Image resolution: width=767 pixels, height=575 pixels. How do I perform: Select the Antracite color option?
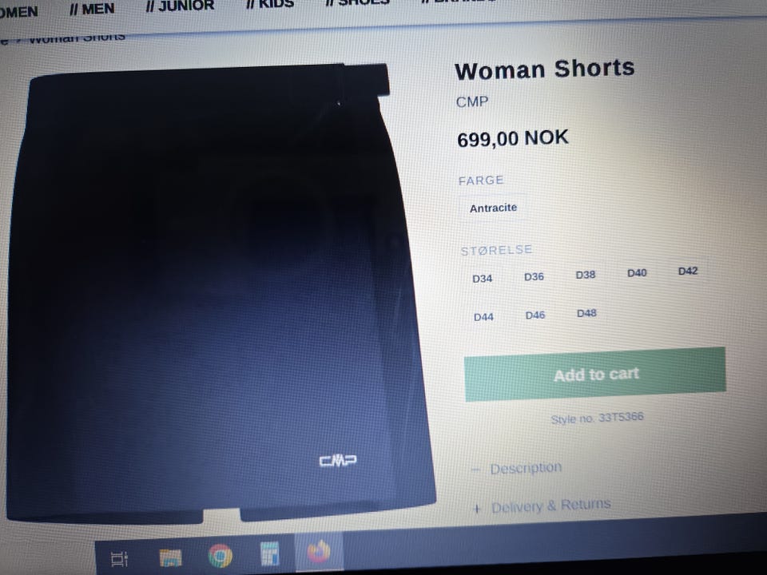tap(494, 208)
